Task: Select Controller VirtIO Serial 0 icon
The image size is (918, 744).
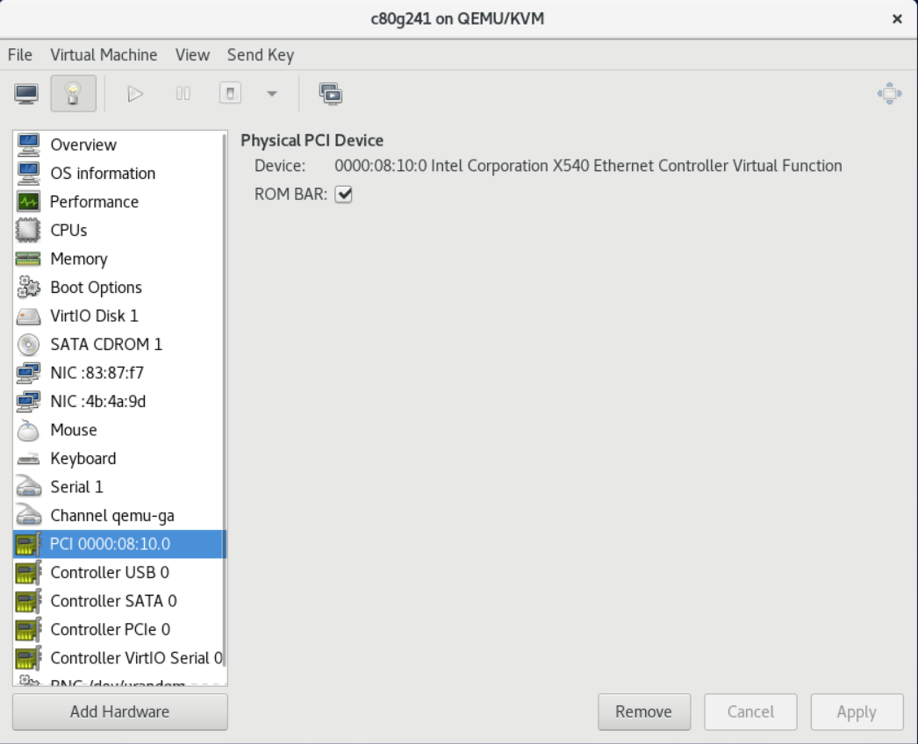Action: 28,659
